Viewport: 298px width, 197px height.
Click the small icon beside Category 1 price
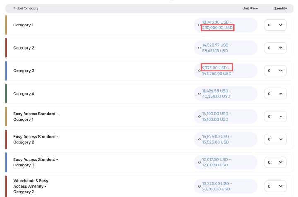(x=199, y=25)
